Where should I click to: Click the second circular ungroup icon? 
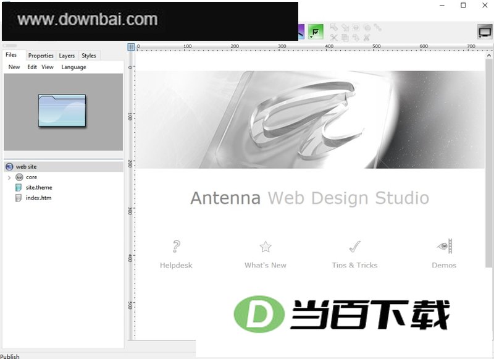[367, 27]
